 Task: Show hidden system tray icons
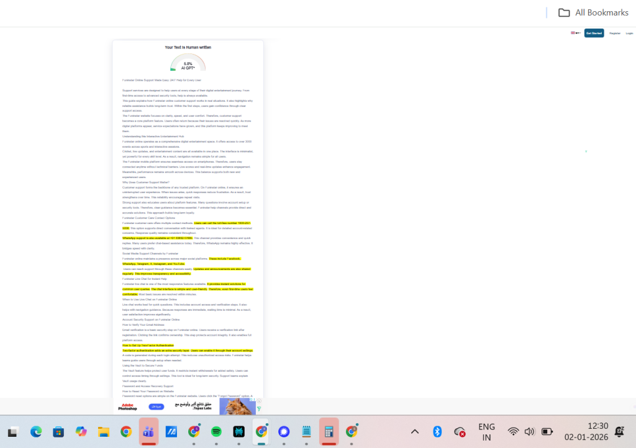415,432
